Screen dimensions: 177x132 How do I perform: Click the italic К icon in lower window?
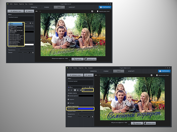pos(72,90)
